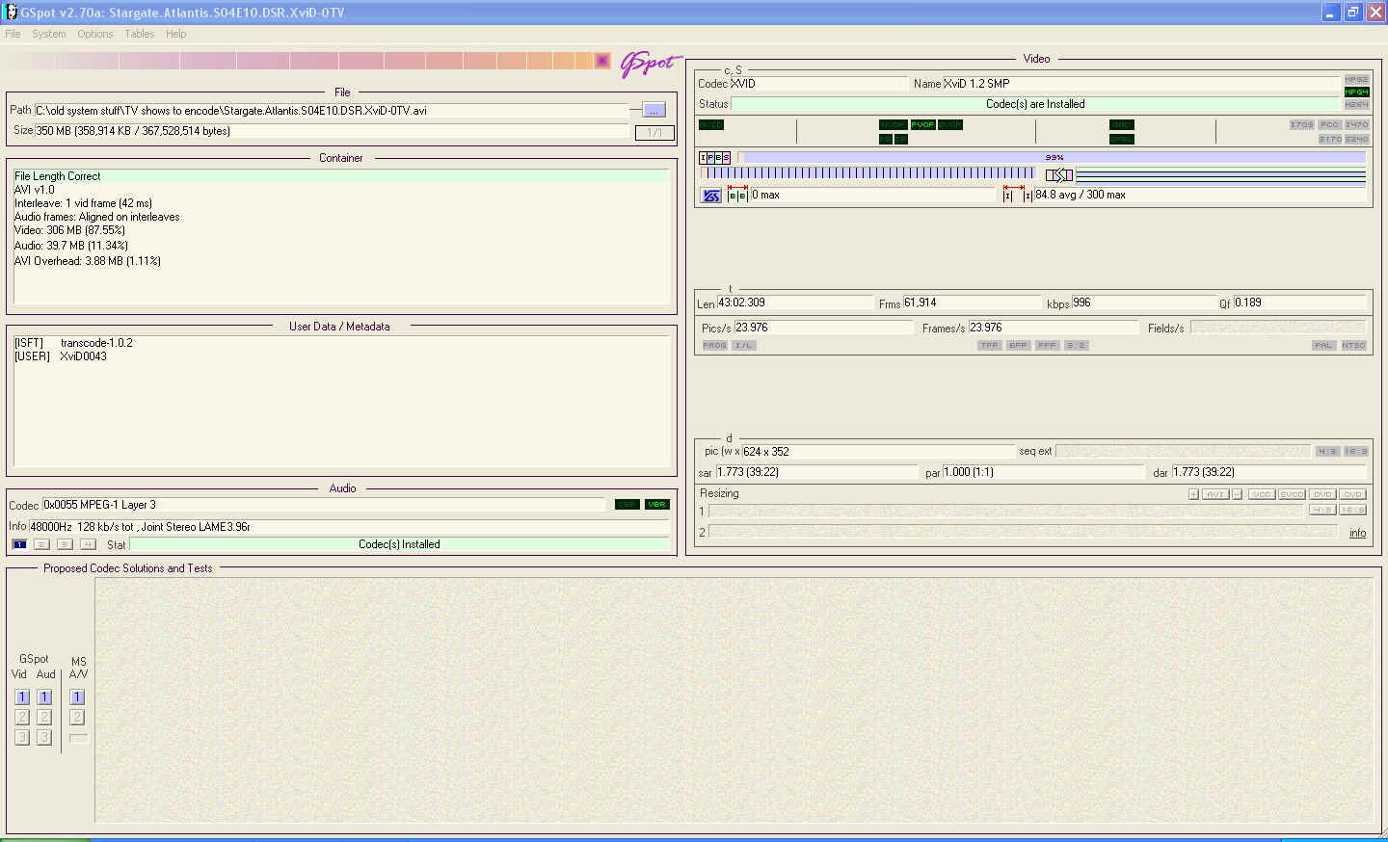
Task: Click the 1/1 file counter button
Action: point(654,132)
